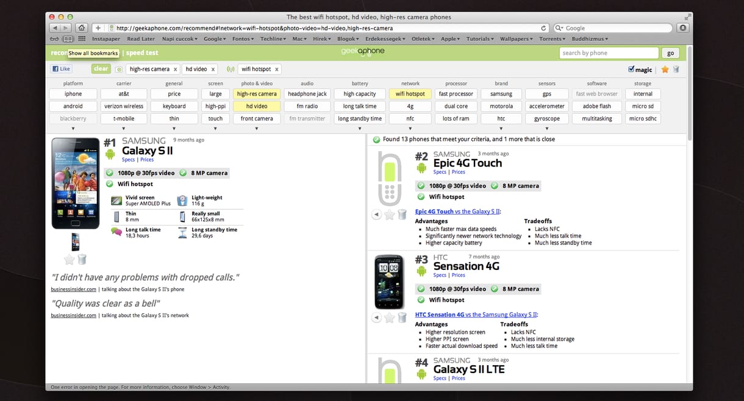The width and height of the screenshot is (744, 401).
Task: Click the large Galaxy S II photo
Action: pos(76,183)
